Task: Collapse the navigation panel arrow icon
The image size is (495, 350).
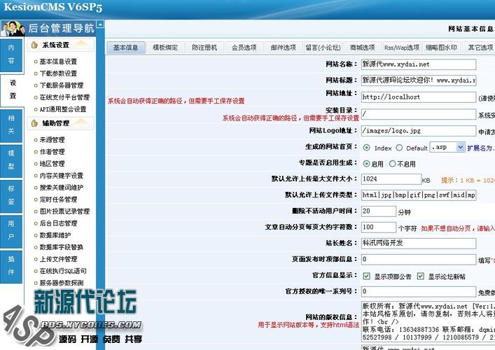Action: pos(100,24)
